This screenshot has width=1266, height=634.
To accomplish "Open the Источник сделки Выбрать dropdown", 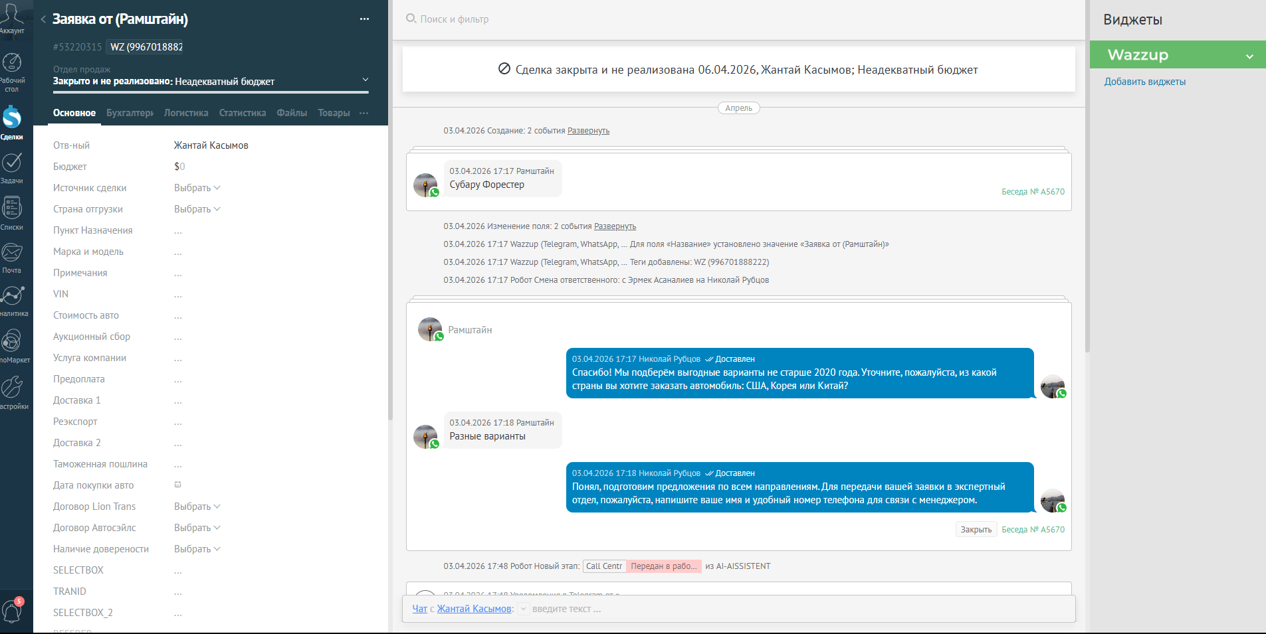I will click(x=197, y=188).
